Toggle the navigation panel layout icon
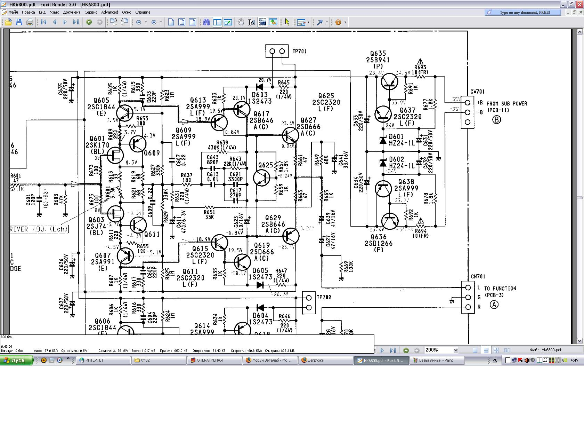584x426 pixels. click(217, 22)
